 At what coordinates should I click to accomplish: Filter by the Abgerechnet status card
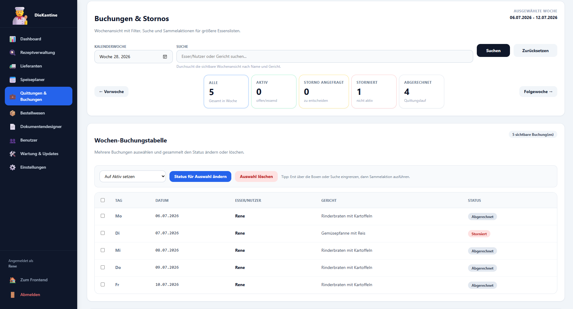(422, 92)
